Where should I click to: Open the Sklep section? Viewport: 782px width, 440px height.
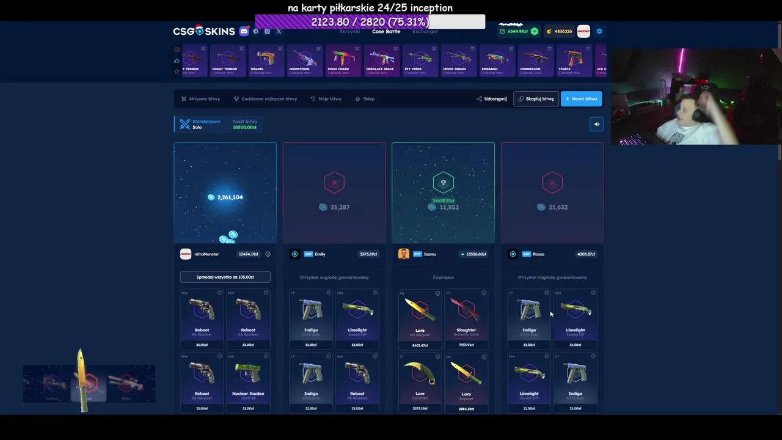click(365, 98)
